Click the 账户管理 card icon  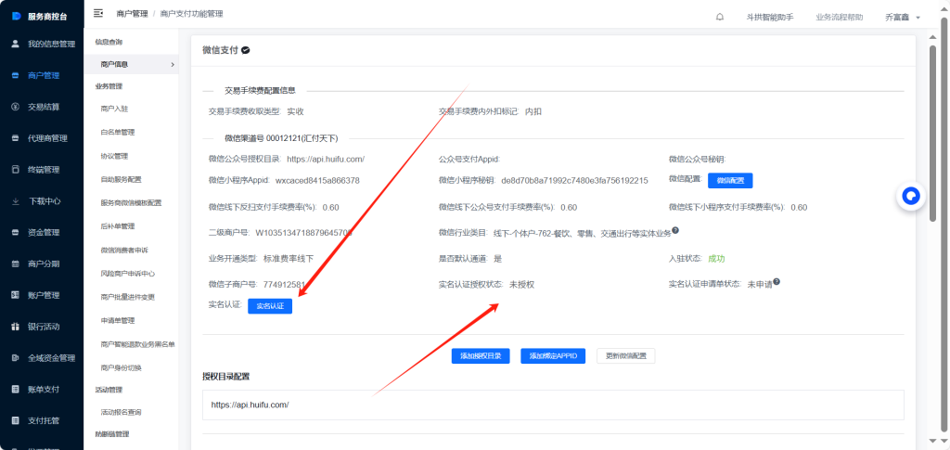16,295
